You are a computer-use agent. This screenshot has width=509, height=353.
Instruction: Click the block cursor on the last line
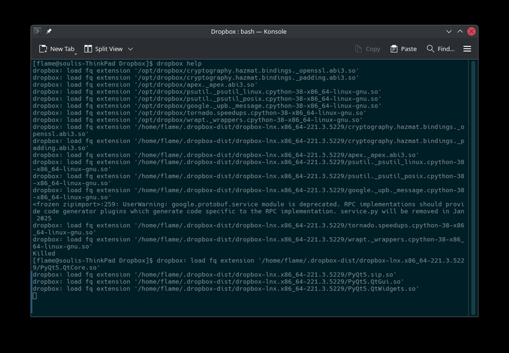coord(35,296)
